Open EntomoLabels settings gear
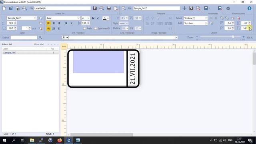The height and width of the screenshot is (144, 256). click(x=228, y=8)
